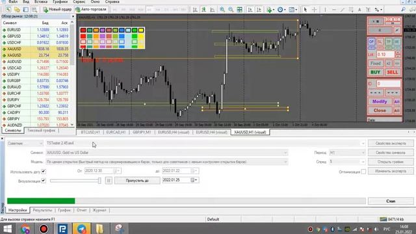This screenshot has width=416, height=234.
Task: Click the candlestick chart type icon
Action: (x=203, y=10)
